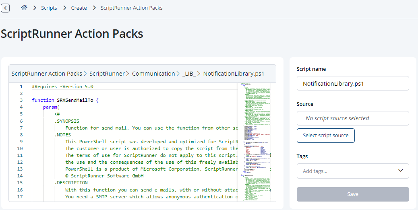Open the Communication folder in file path
The image size is (418, 210).
153,74
